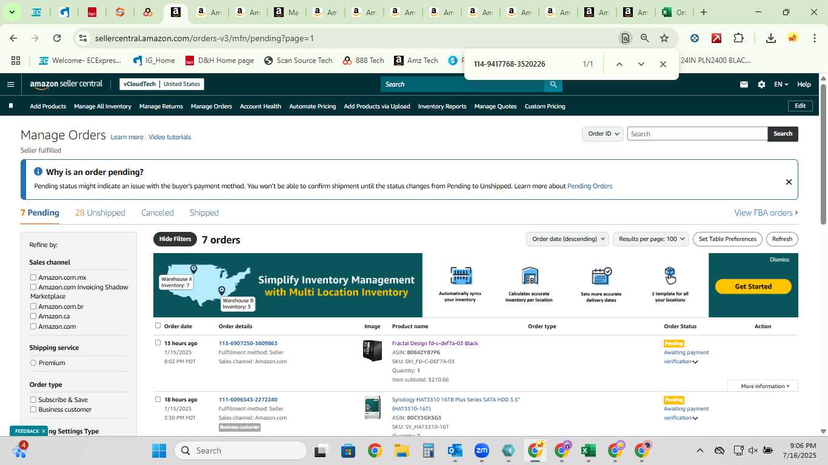Check the Amazon.com.br sales channel filter

click(33, 306)
